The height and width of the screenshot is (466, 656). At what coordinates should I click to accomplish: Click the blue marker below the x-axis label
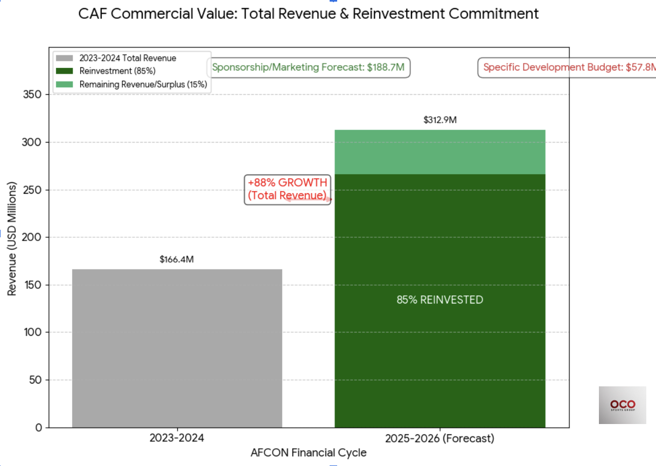[x=333, y=464]
